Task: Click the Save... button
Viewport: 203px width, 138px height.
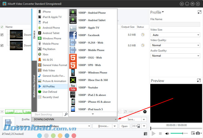Action: [130, 119]
